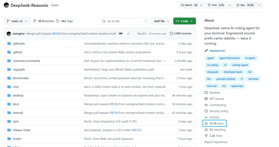Image resolution: width=279 pixels, height=147 pixels.
Task: Click the Go to file search field
Action: pyautogui.click(x=125, y=21)
